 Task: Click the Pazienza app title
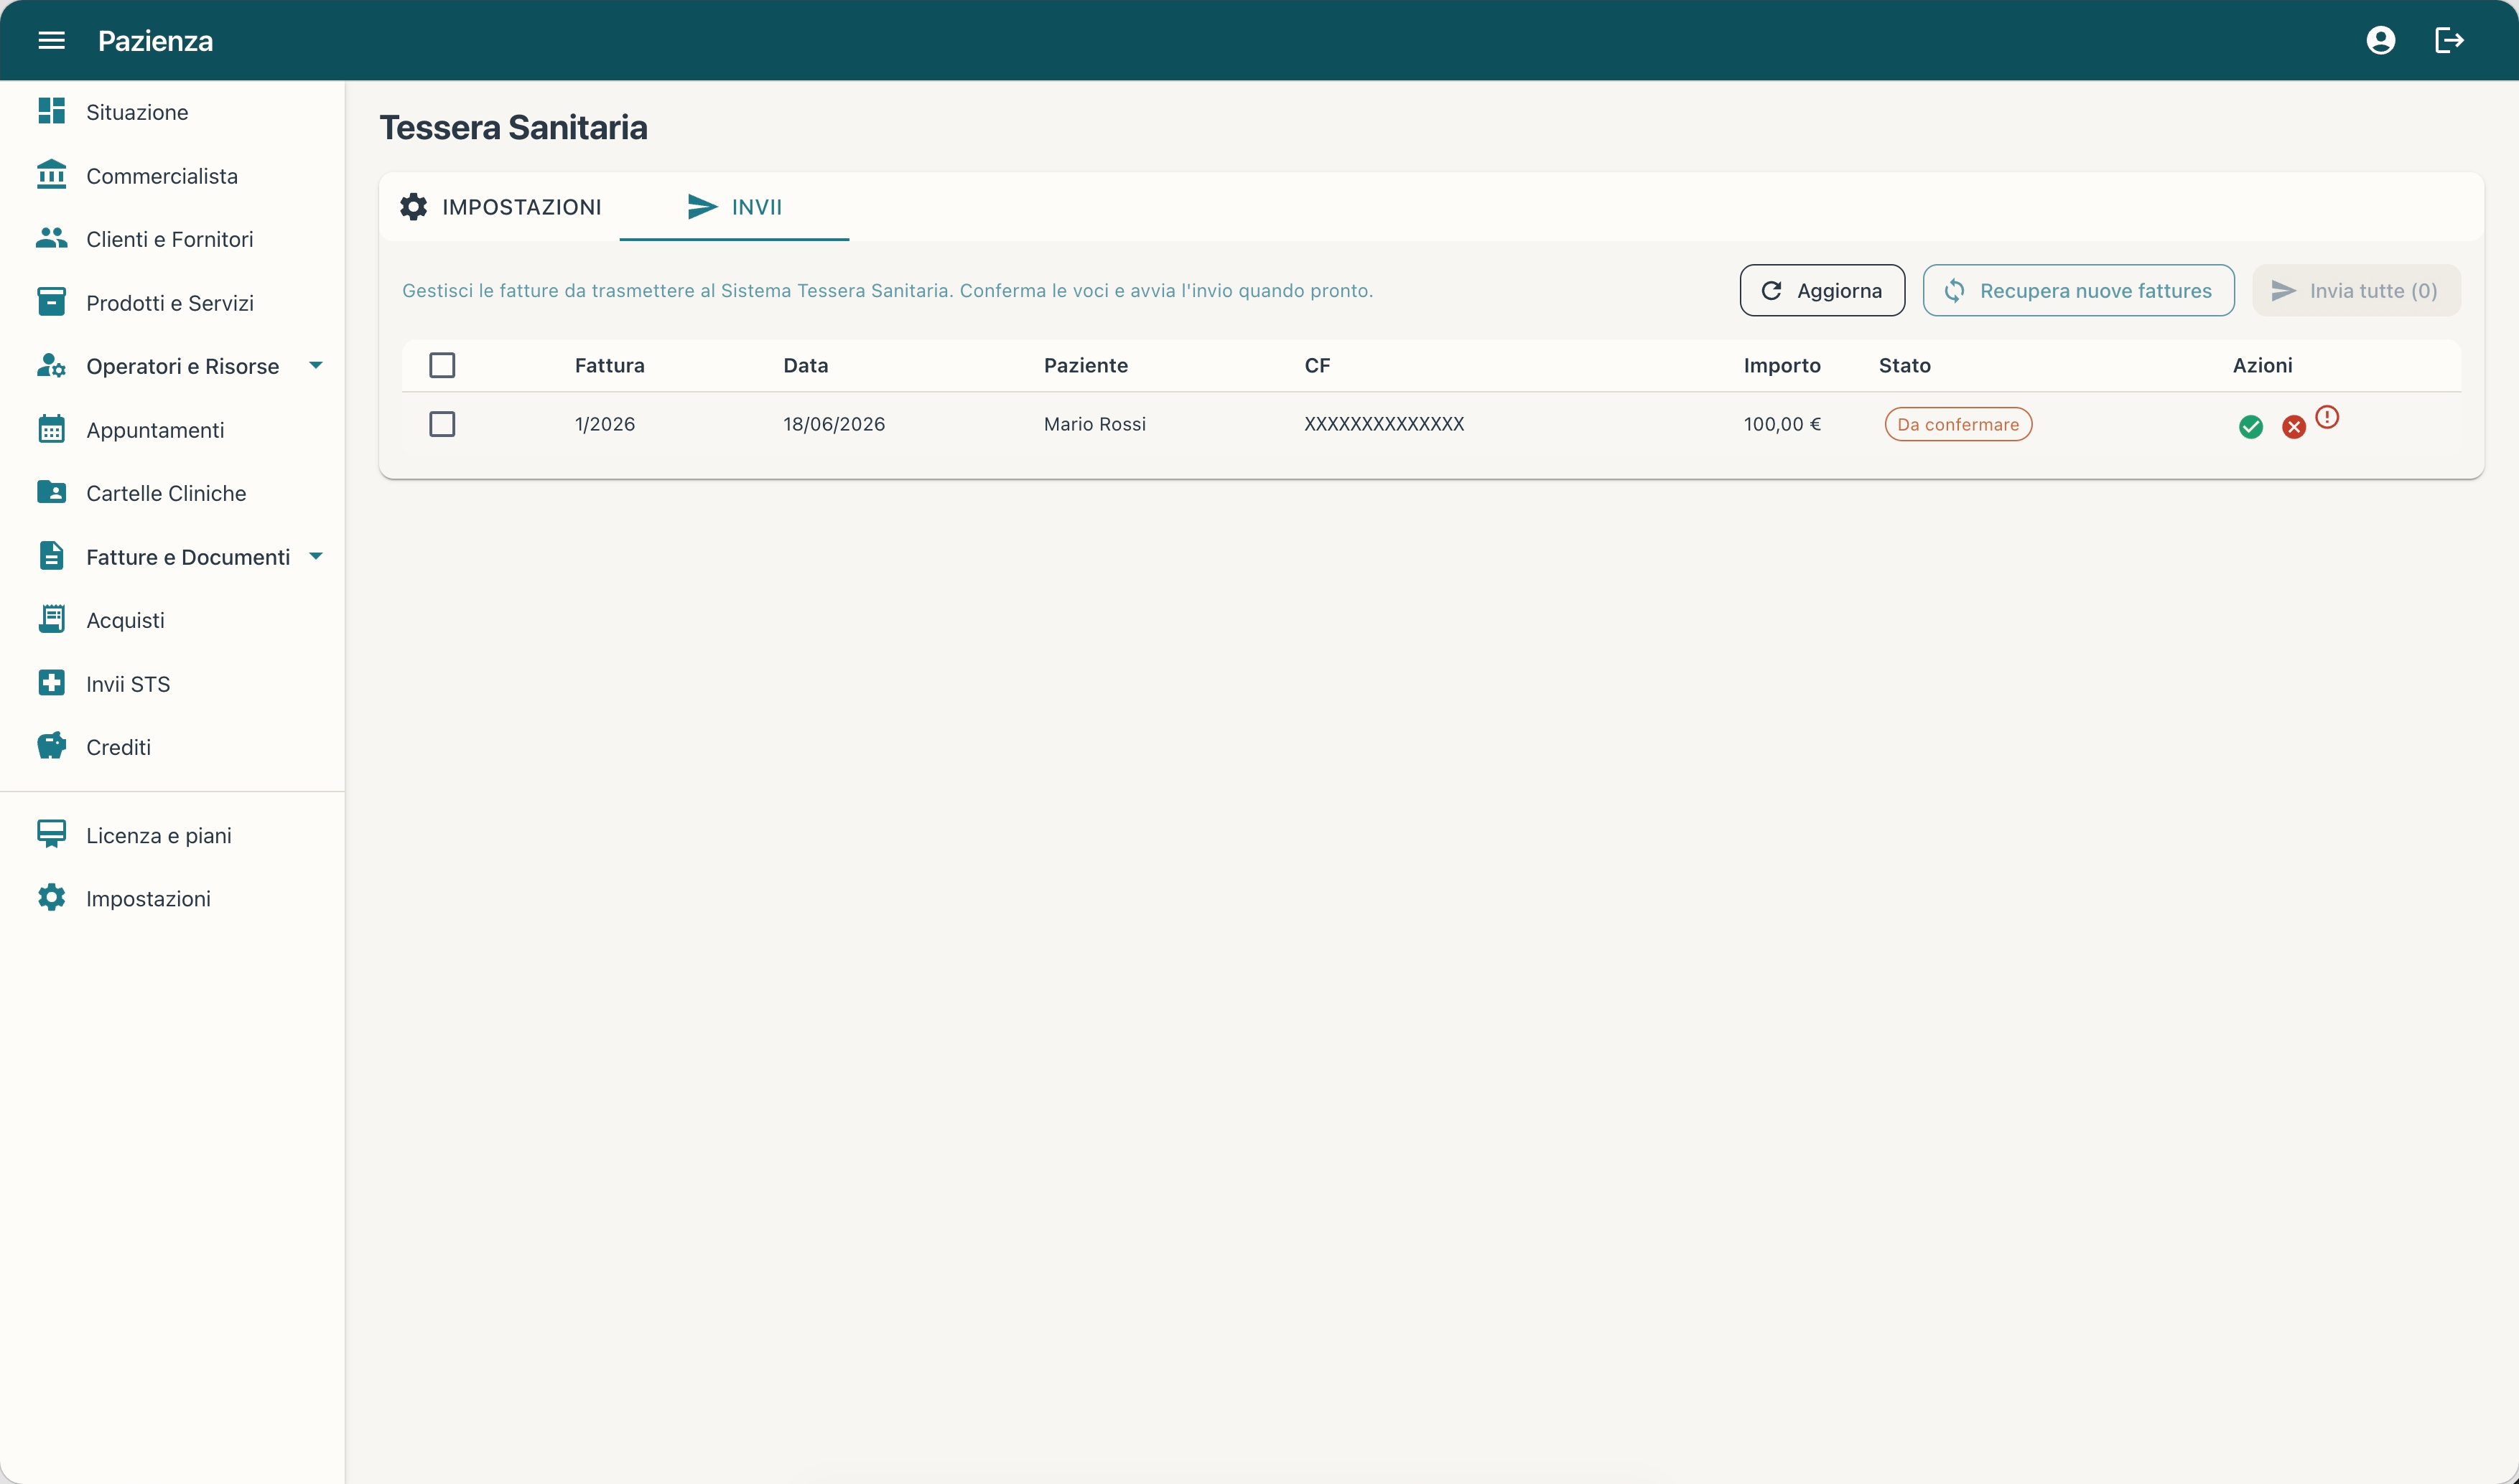pos(155,41)
